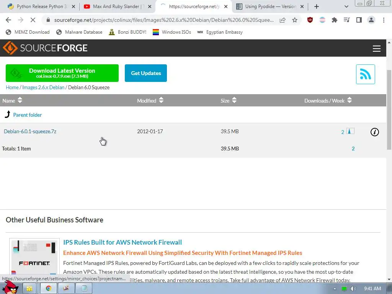
Task: Open Chrome three-dot menu
Action: point(384,20)
